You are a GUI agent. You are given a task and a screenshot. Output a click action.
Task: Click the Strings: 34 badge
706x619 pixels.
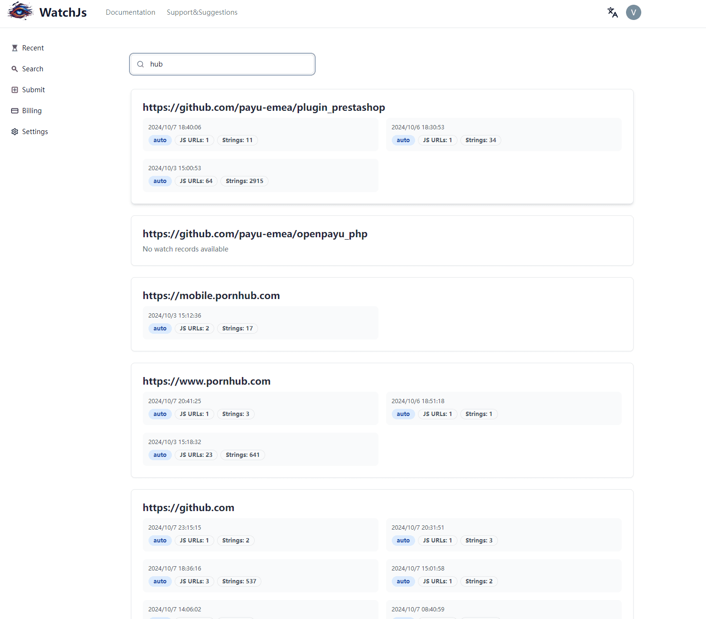pyautogui.click(x=481, y=140)
